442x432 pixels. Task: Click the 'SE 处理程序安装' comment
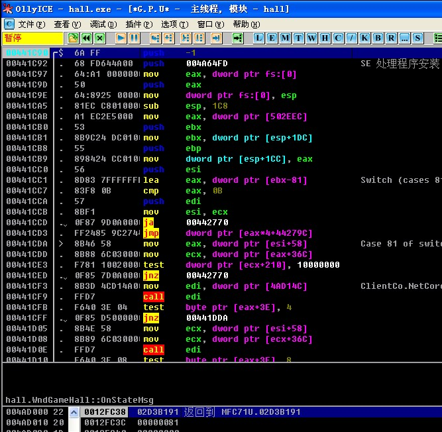click(400, 64)
